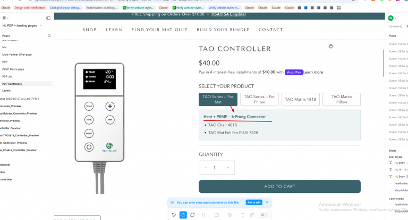Expand the HL PDP + landing pages file dropdown
408x220 pixels.
(41, 25)
